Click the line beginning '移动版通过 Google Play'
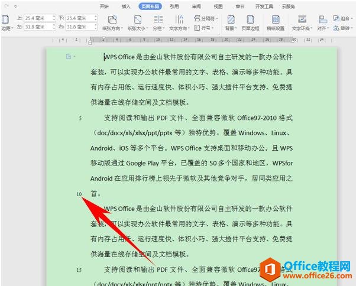The height and width of the screenshot is (286, 356). 192,163
